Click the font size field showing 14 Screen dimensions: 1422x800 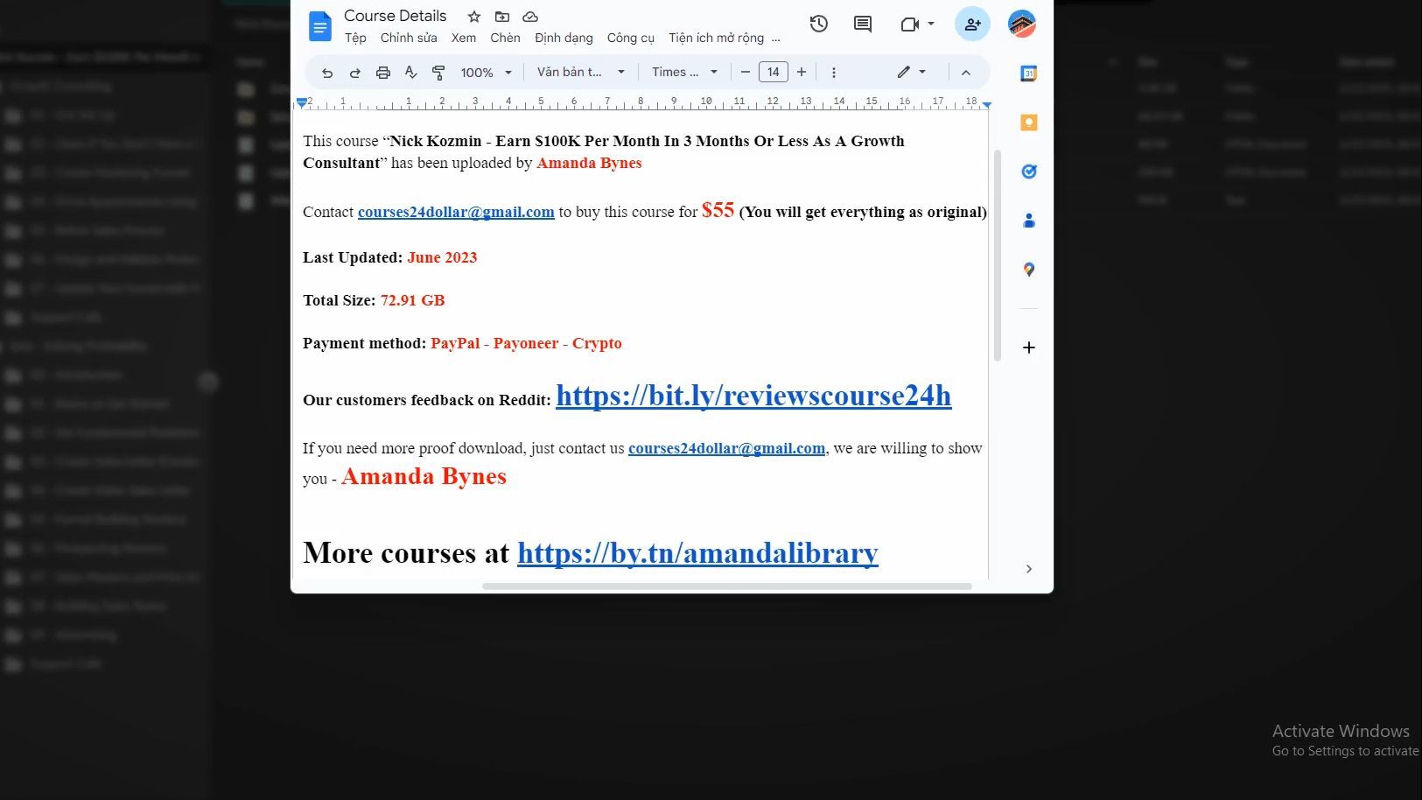pos(774,73)
